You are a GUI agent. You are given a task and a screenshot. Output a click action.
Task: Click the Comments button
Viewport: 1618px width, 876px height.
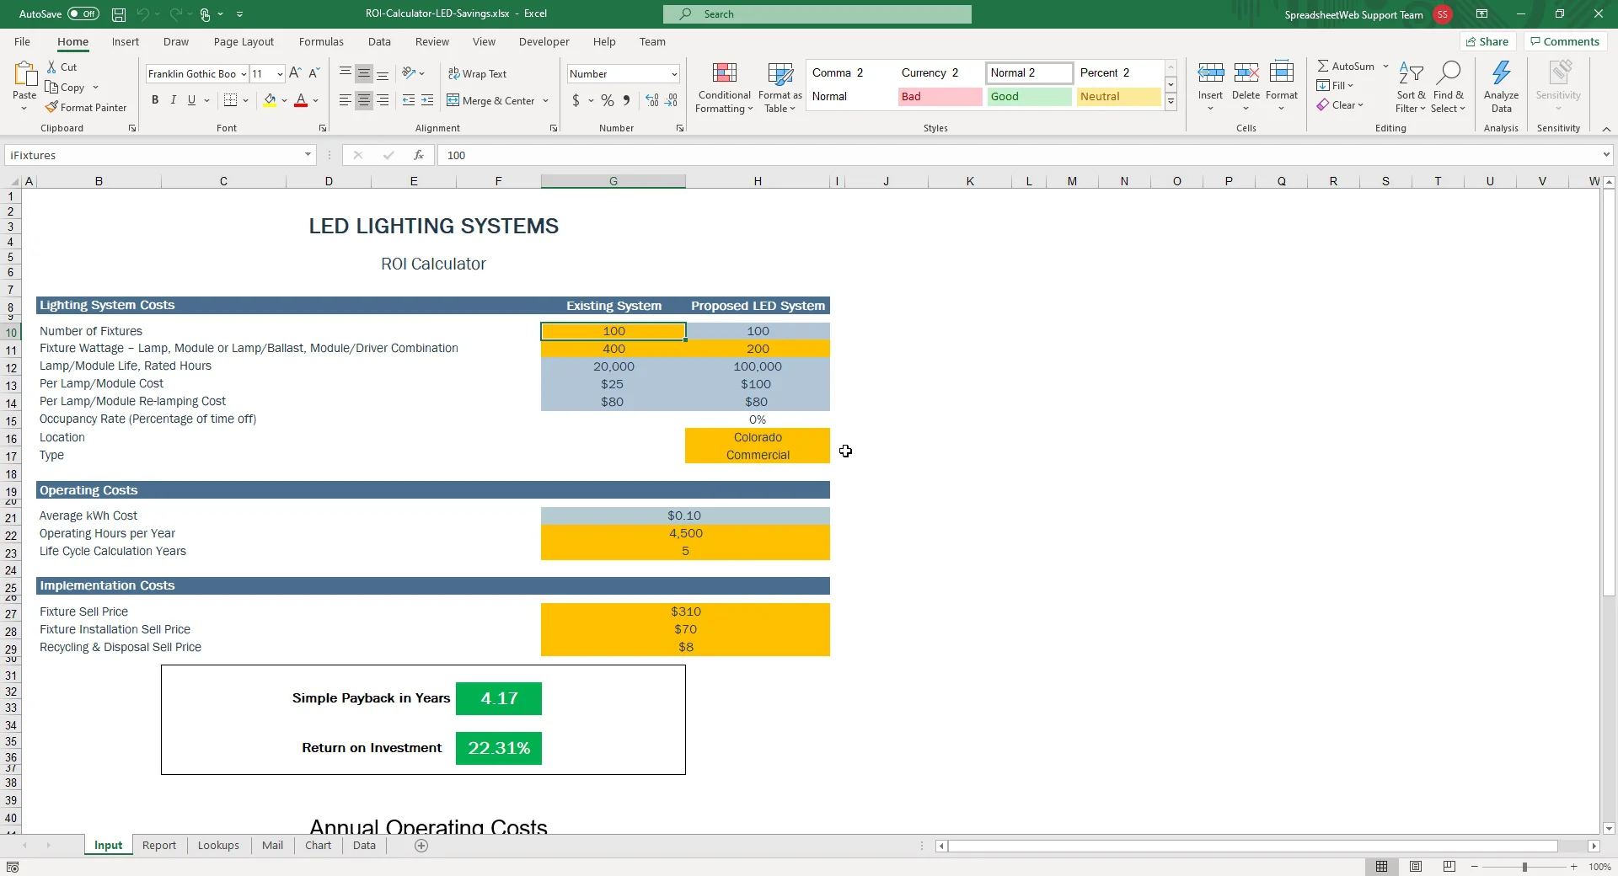1565,41
